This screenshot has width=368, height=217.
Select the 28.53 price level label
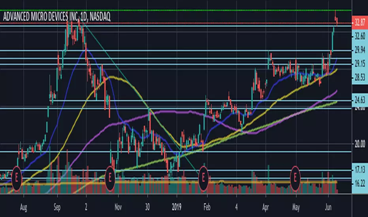(360, 77)
